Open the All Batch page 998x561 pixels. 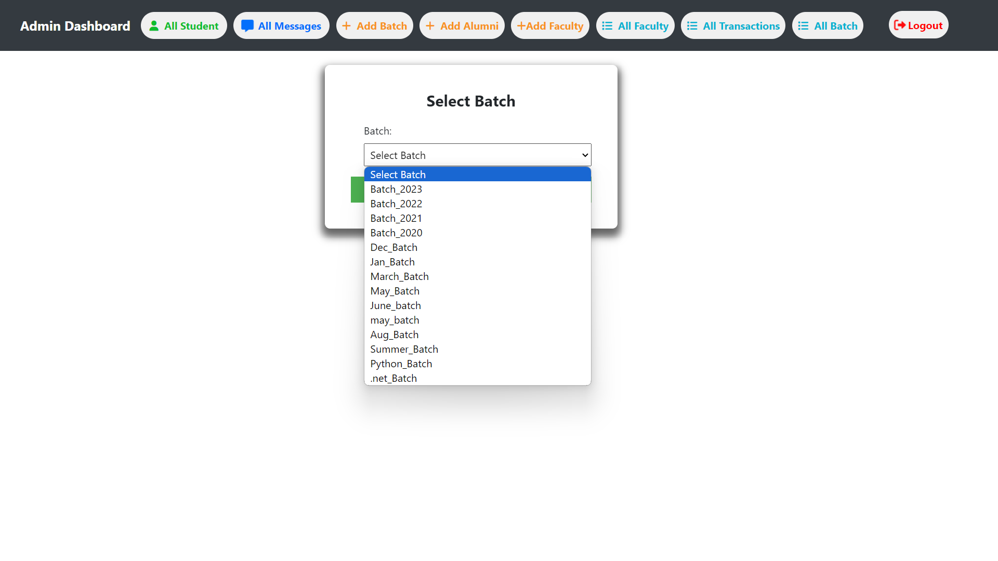(x=828, y=25)
